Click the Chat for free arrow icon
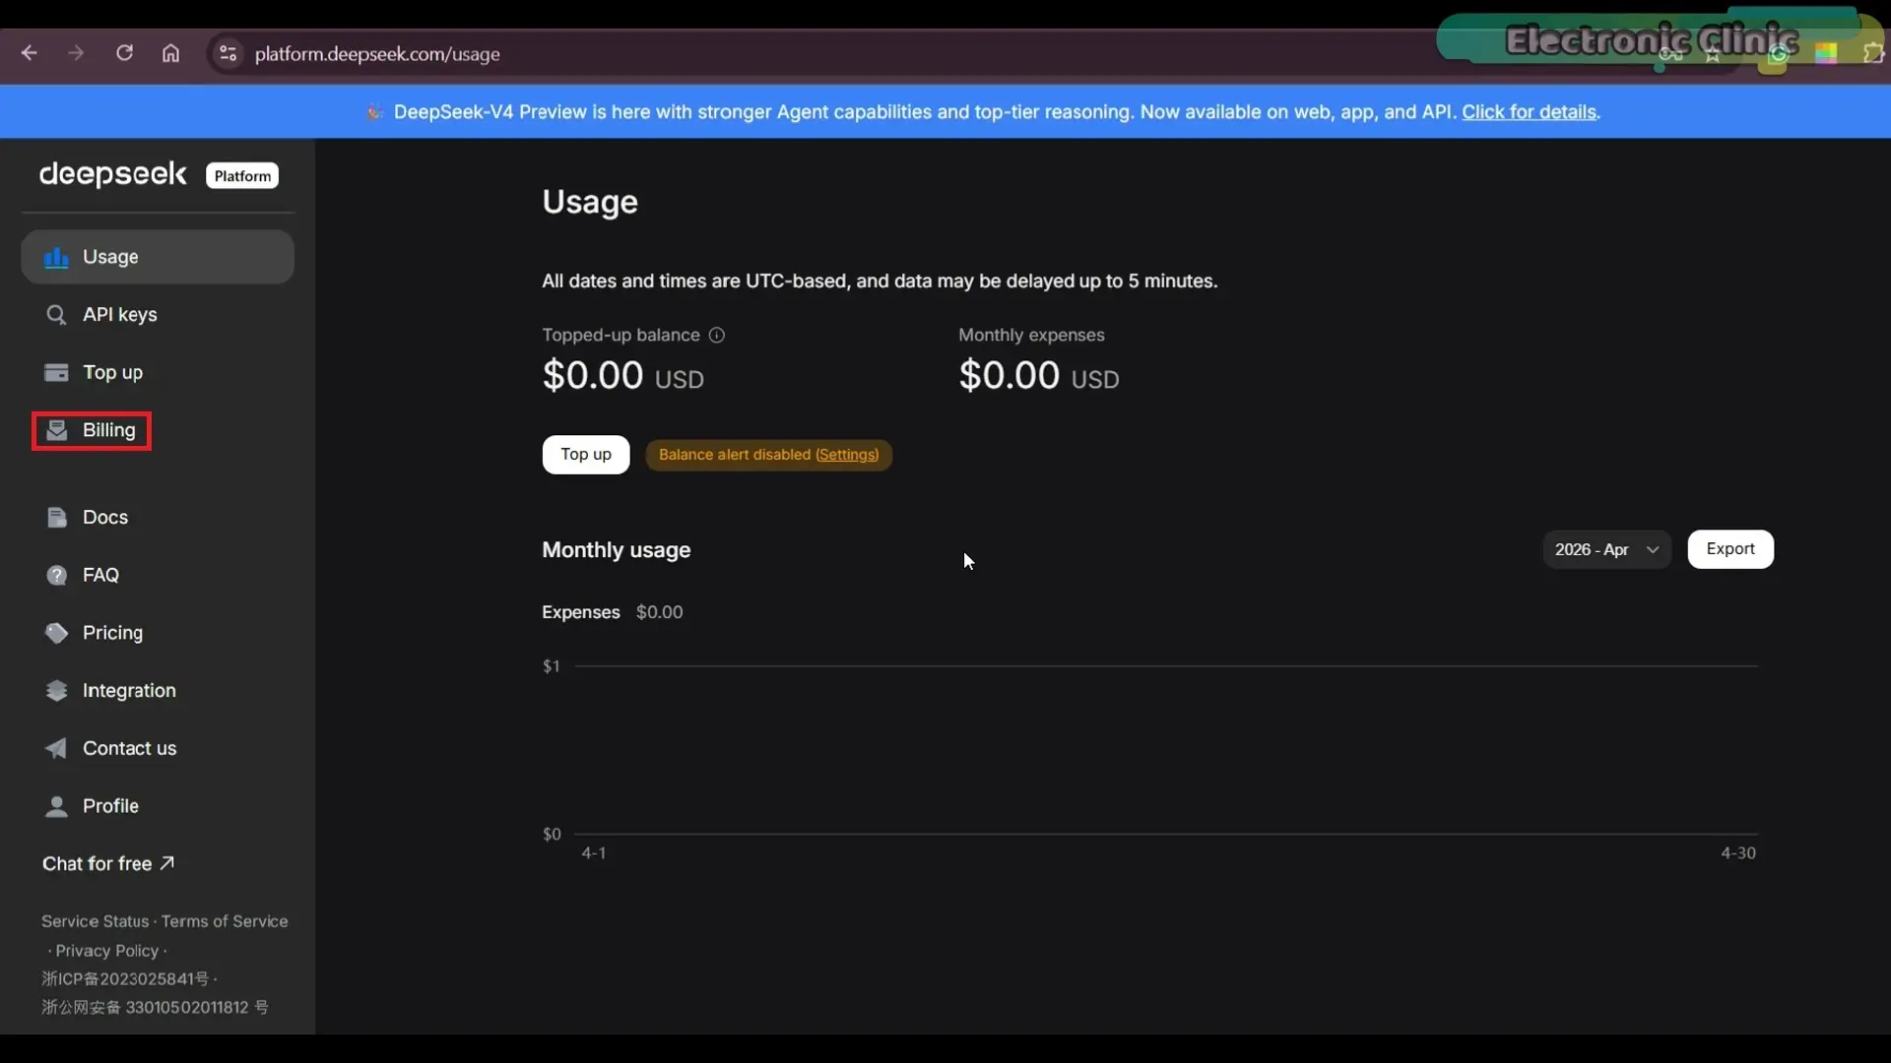This screenshot has height=1063, width=1891. pyautogui.click(x=167, y=863)
